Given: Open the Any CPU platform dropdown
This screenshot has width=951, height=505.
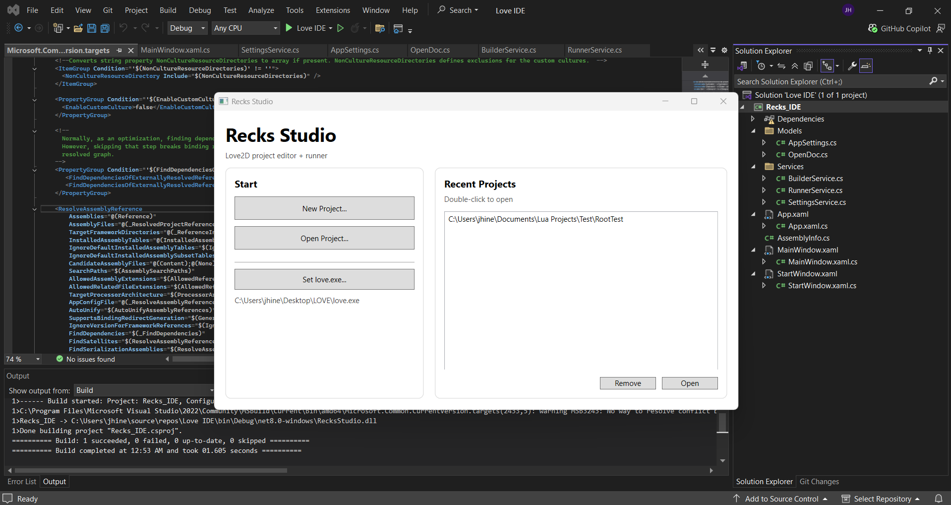Looking at the screenshot, I should [245, 28].
